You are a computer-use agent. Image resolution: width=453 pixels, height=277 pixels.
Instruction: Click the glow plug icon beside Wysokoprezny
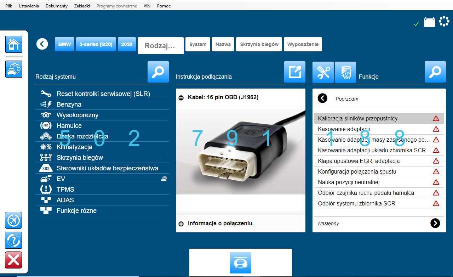(x=46, y=115)
